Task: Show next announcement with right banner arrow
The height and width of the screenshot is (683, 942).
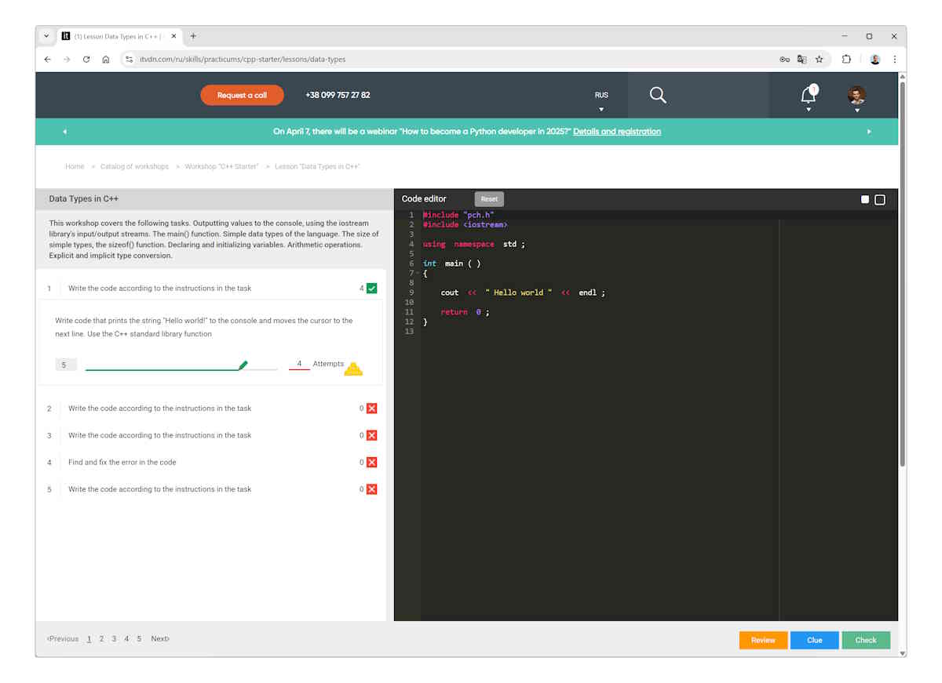Action: [869, 132]
